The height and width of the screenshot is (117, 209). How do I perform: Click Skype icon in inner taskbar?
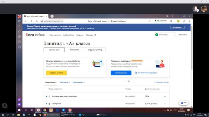pos(64,110)
